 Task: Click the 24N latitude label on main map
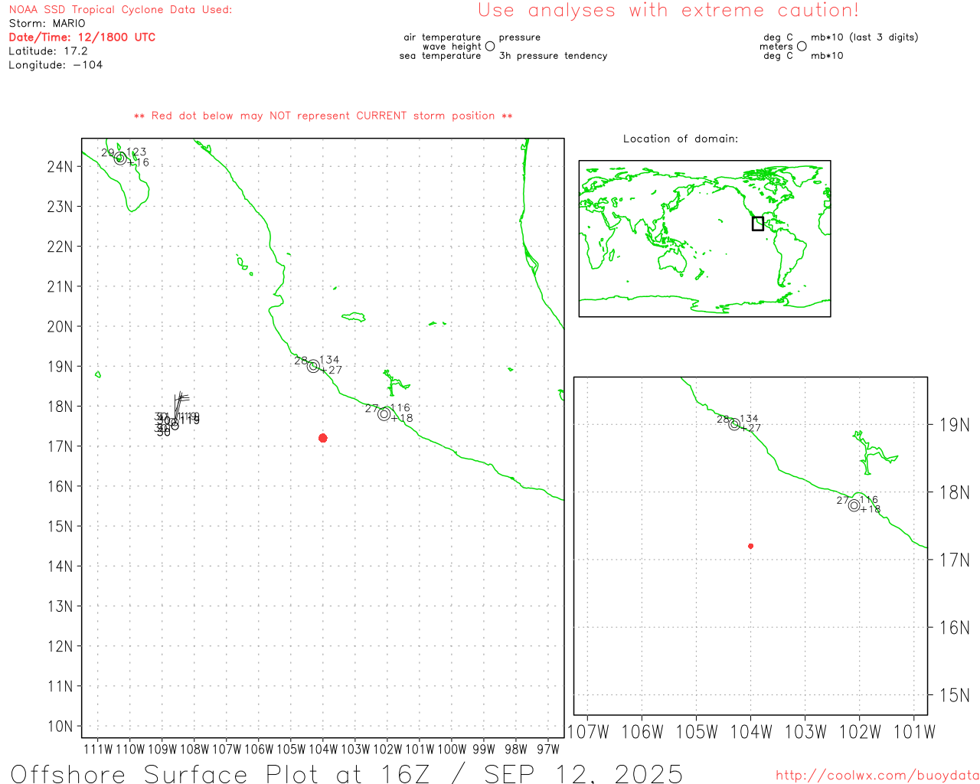[x=60, y=167]
